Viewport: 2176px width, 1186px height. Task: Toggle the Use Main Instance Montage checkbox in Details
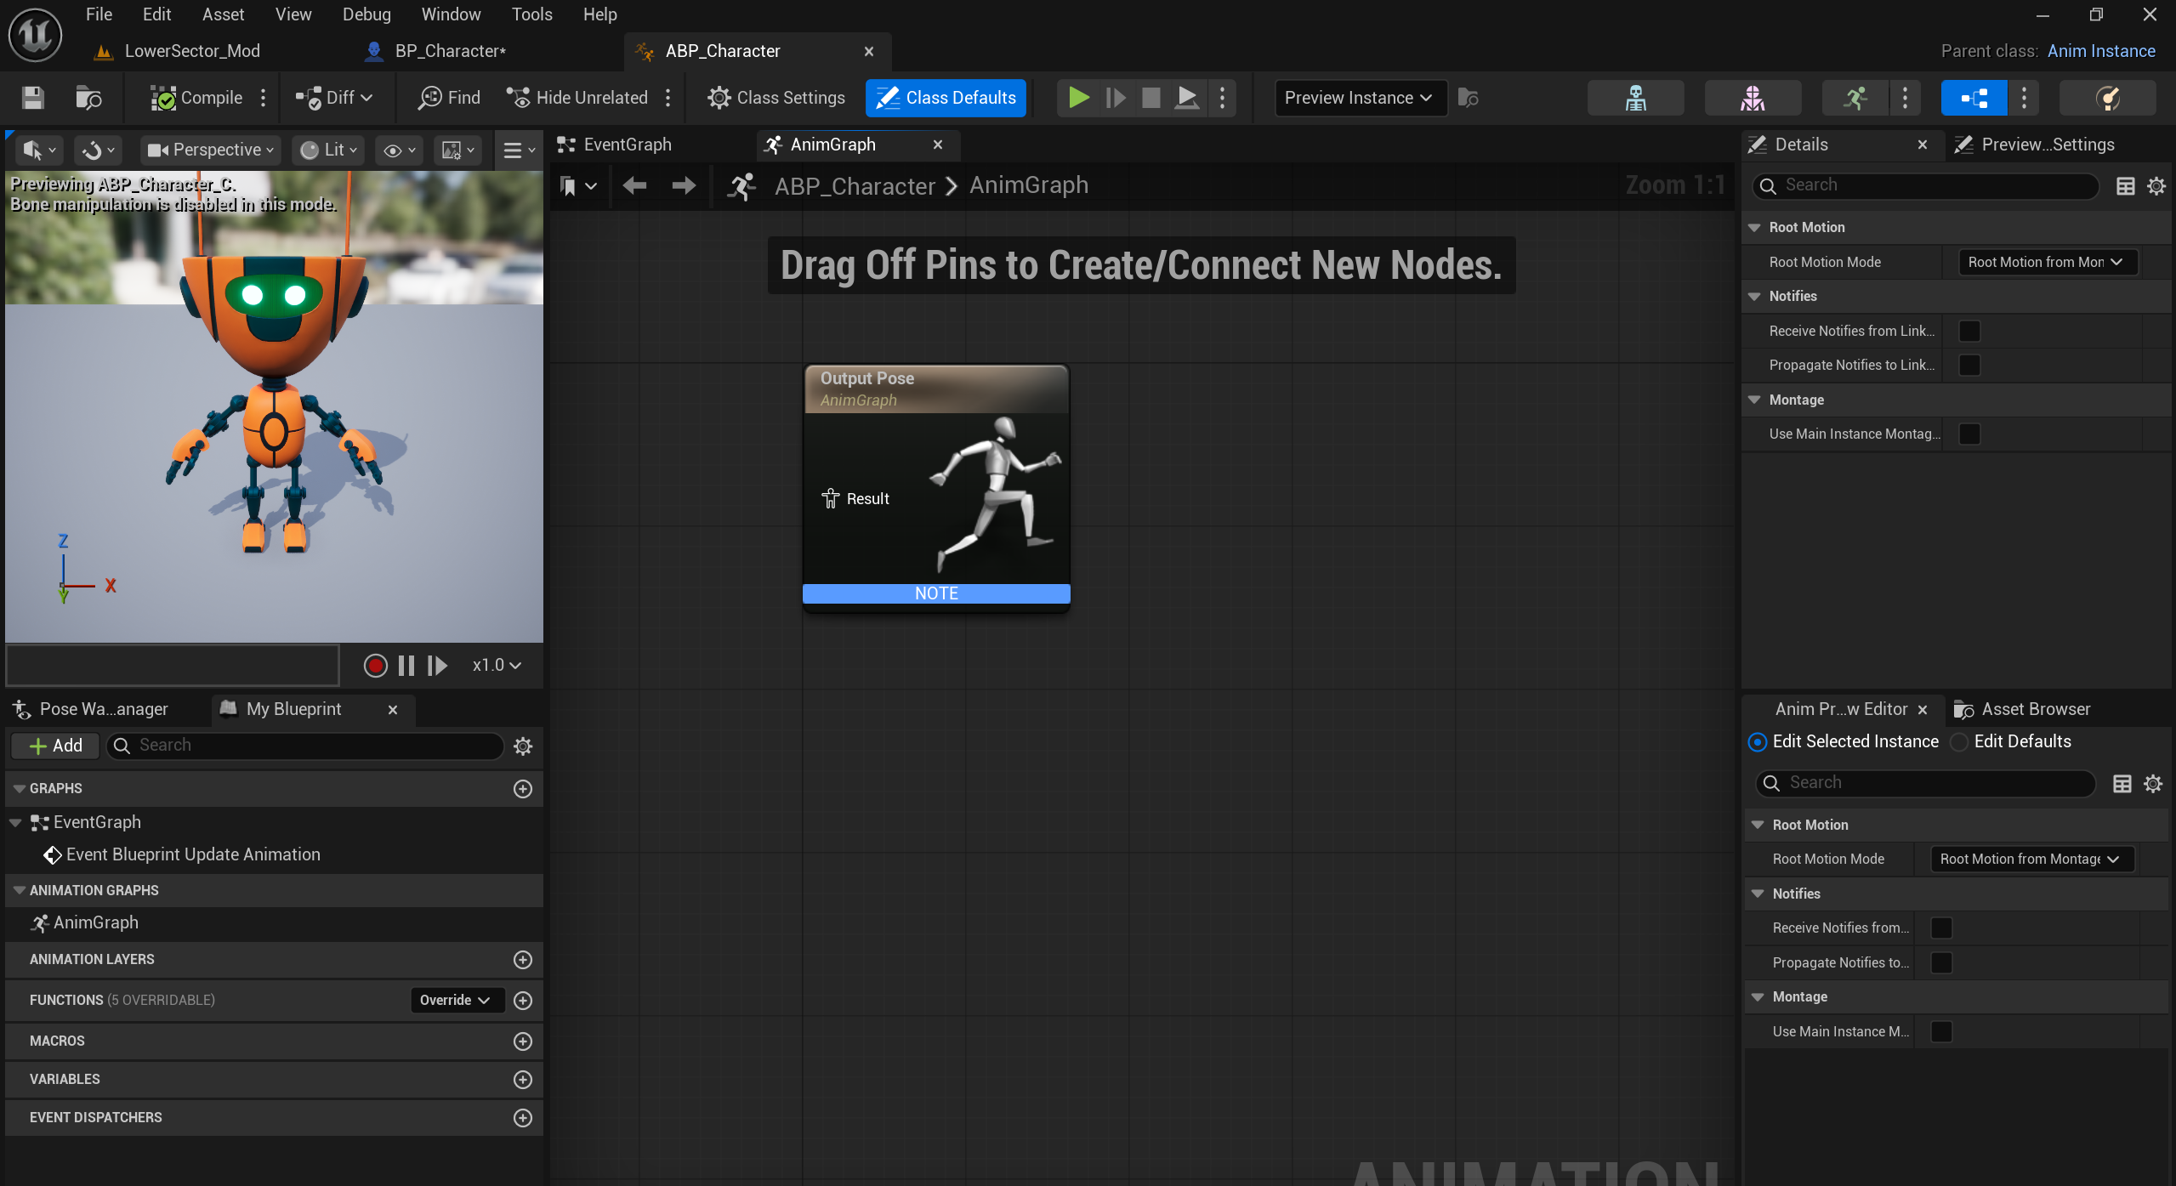1969,434
